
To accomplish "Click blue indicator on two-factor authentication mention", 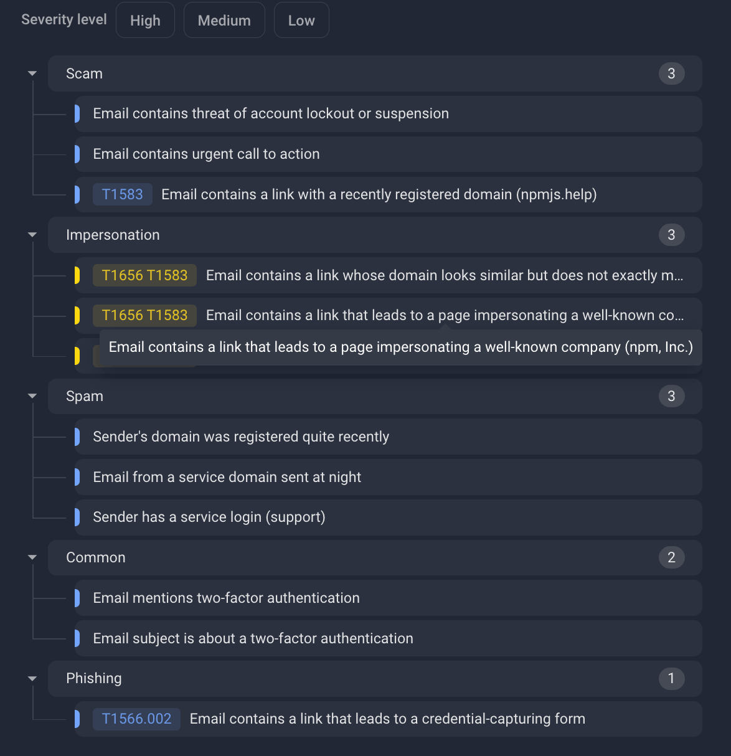I will 77,598.
